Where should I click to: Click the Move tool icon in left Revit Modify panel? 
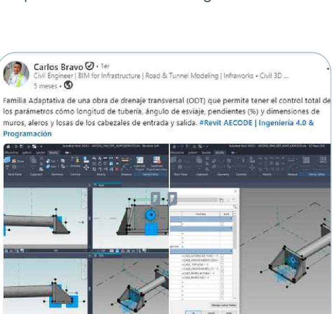pos(86,167)
